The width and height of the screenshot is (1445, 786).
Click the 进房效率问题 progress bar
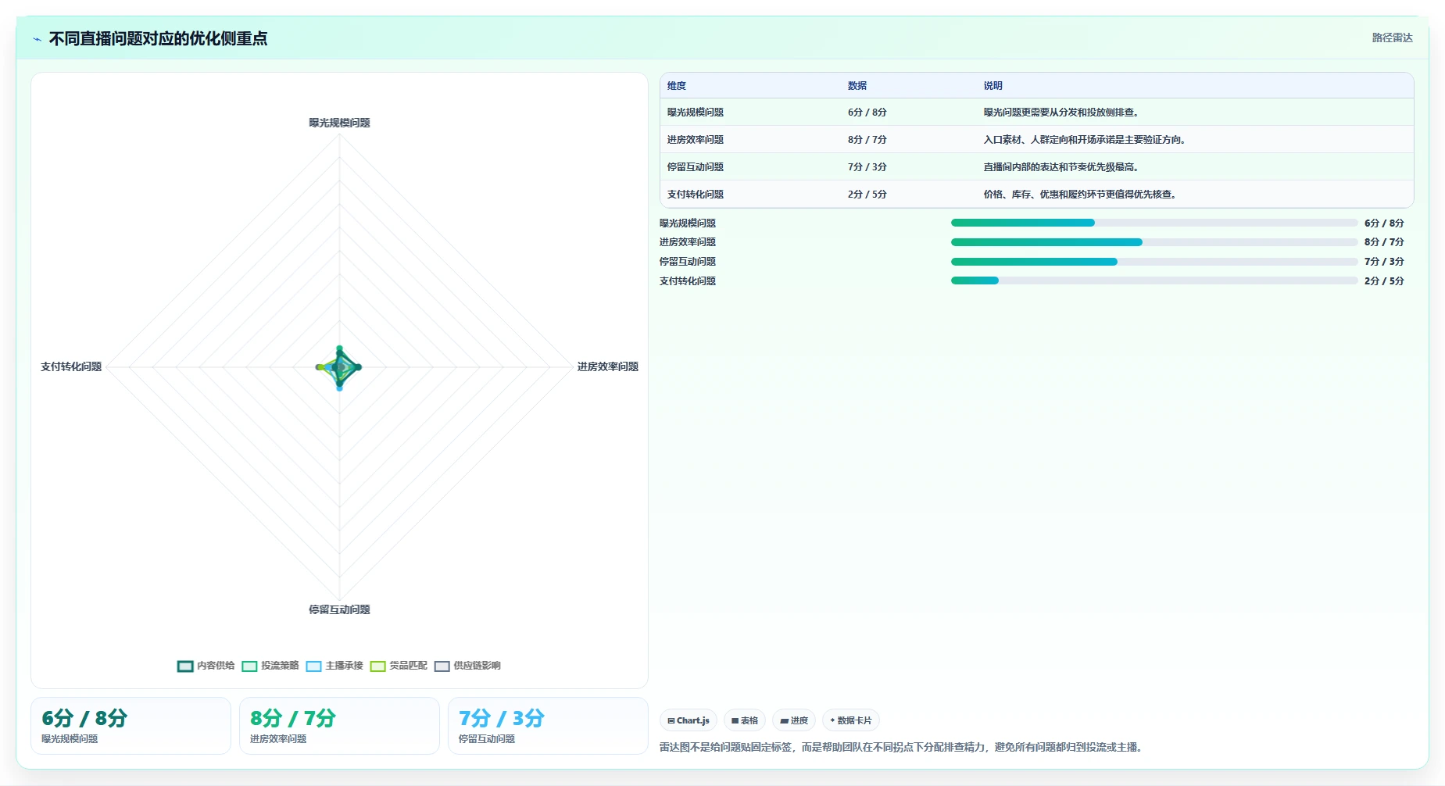click(x=1154, y=242)
